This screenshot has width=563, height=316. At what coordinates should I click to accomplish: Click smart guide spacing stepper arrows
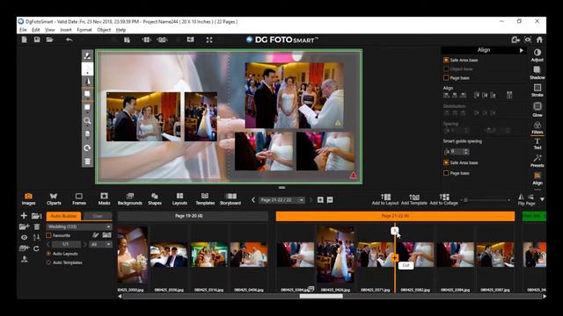(466, 152)
